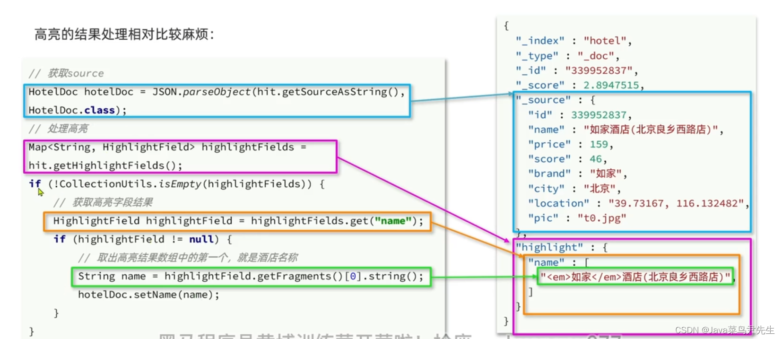Click the "name" : "如家酒店(北京良乡西路店)" source field
The height and width of the screenshot is (339, 782).
626,130
